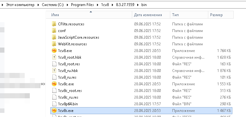Click the 1cv8.exe application icon
Viewport: 246px width, 117px height.
[x=54, y=51]
